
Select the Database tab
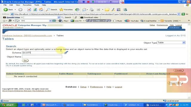(x=174, y=28)
